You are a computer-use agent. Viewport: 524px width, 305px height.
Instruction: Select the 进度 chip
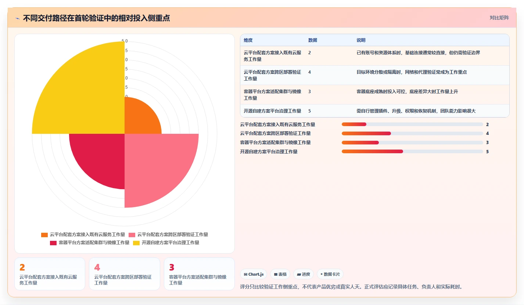303,274
